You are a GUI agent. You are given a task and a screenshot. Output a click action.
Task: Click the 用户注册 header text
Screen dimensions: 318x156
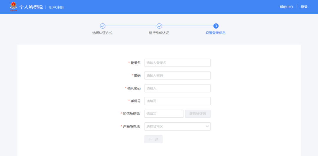click(x=56, y=7)
